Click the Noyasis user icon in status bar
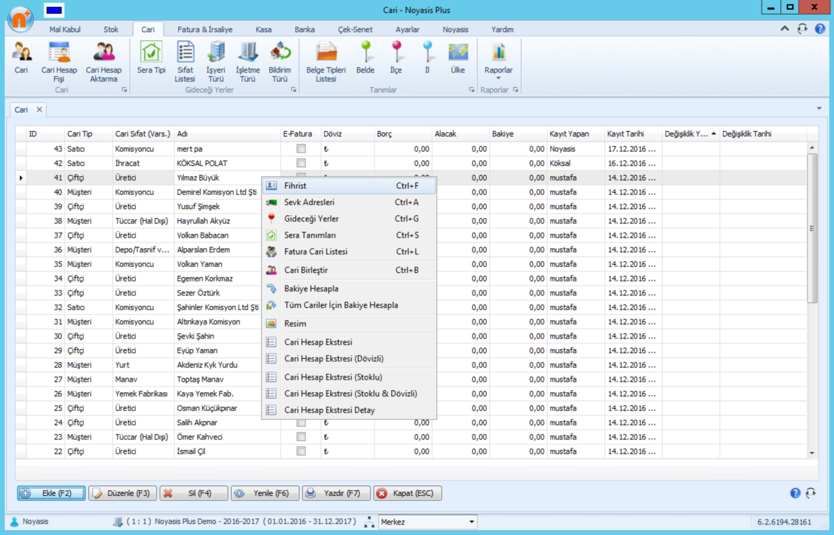Screen dimensions: 834x535 (15, 522)
